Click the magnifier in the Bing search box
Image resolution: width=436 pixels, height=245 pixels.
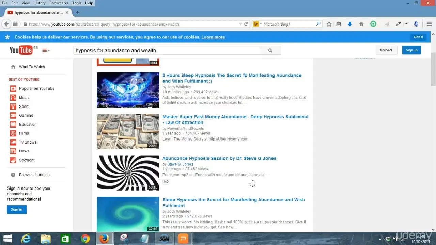pos(318,24)
